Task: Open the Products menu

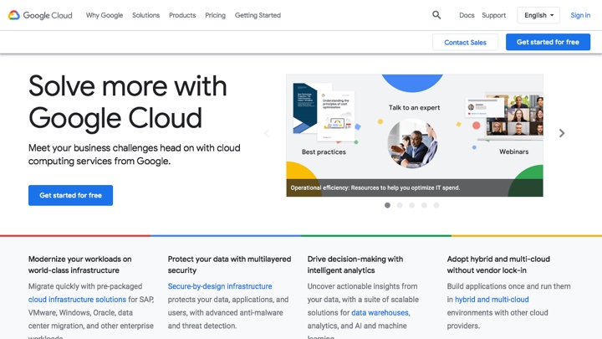Action: [x=182, y=15]
